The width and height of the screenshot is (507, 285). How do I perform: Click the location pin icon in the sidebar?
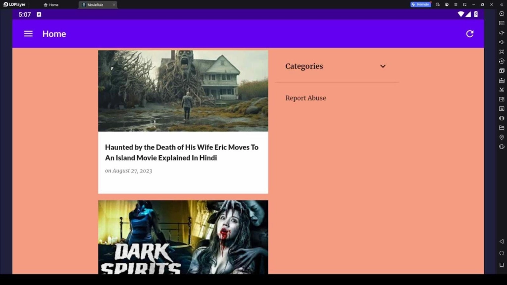click(502, 137)
